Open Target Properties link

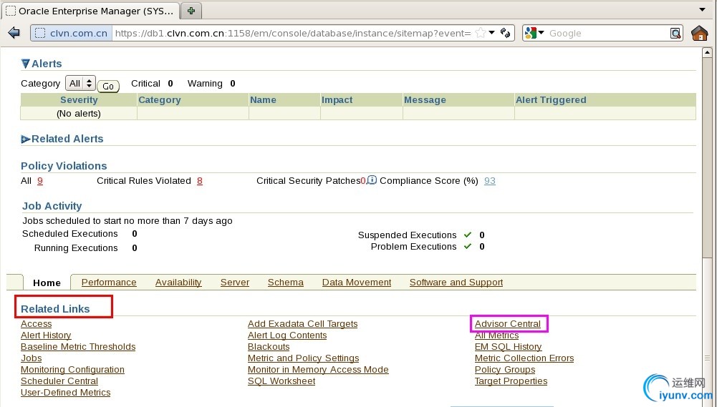[x=511, y=381]
